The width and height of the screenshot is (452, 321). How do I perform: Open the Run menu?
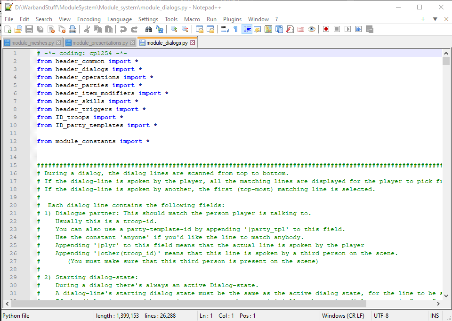click(211, 19)
